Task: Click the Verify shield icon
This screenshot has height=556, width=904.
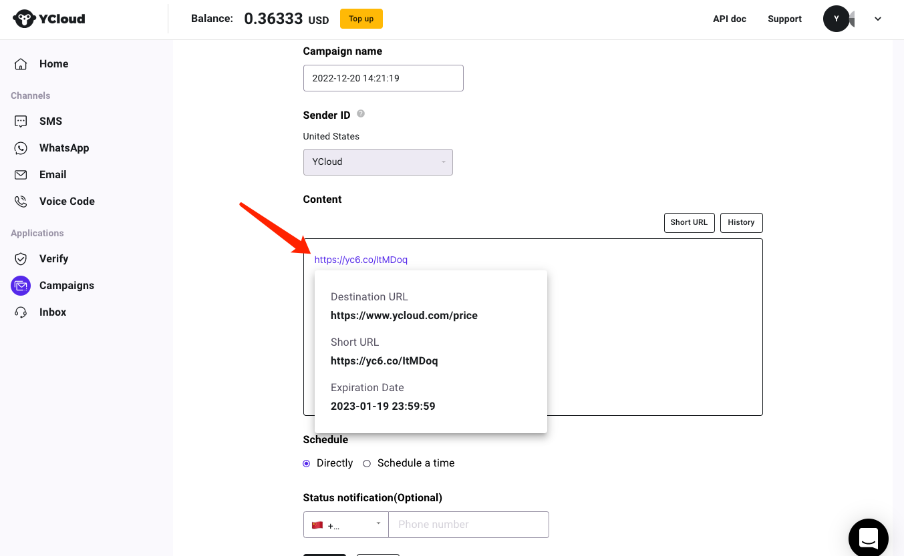Action: click(21, 259)
